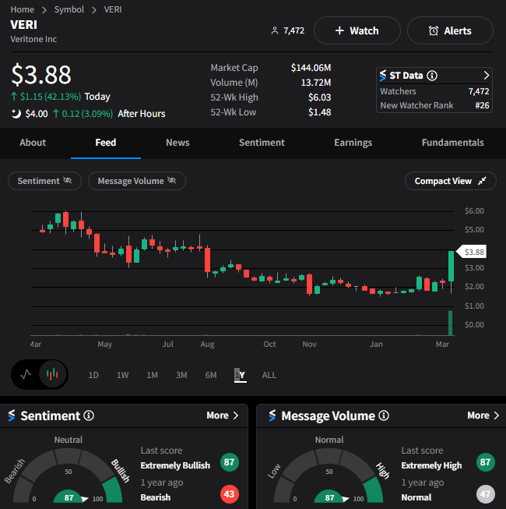Click the New Watcher Rank #26
The height and width of the screenshot is (509, 506).
(x=483, y=105)
